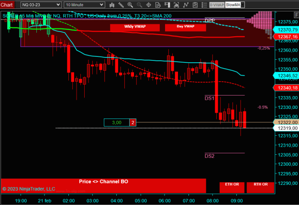Click the -0.5% level label
This screenshot has height=205, width=299.
(263, 107)
